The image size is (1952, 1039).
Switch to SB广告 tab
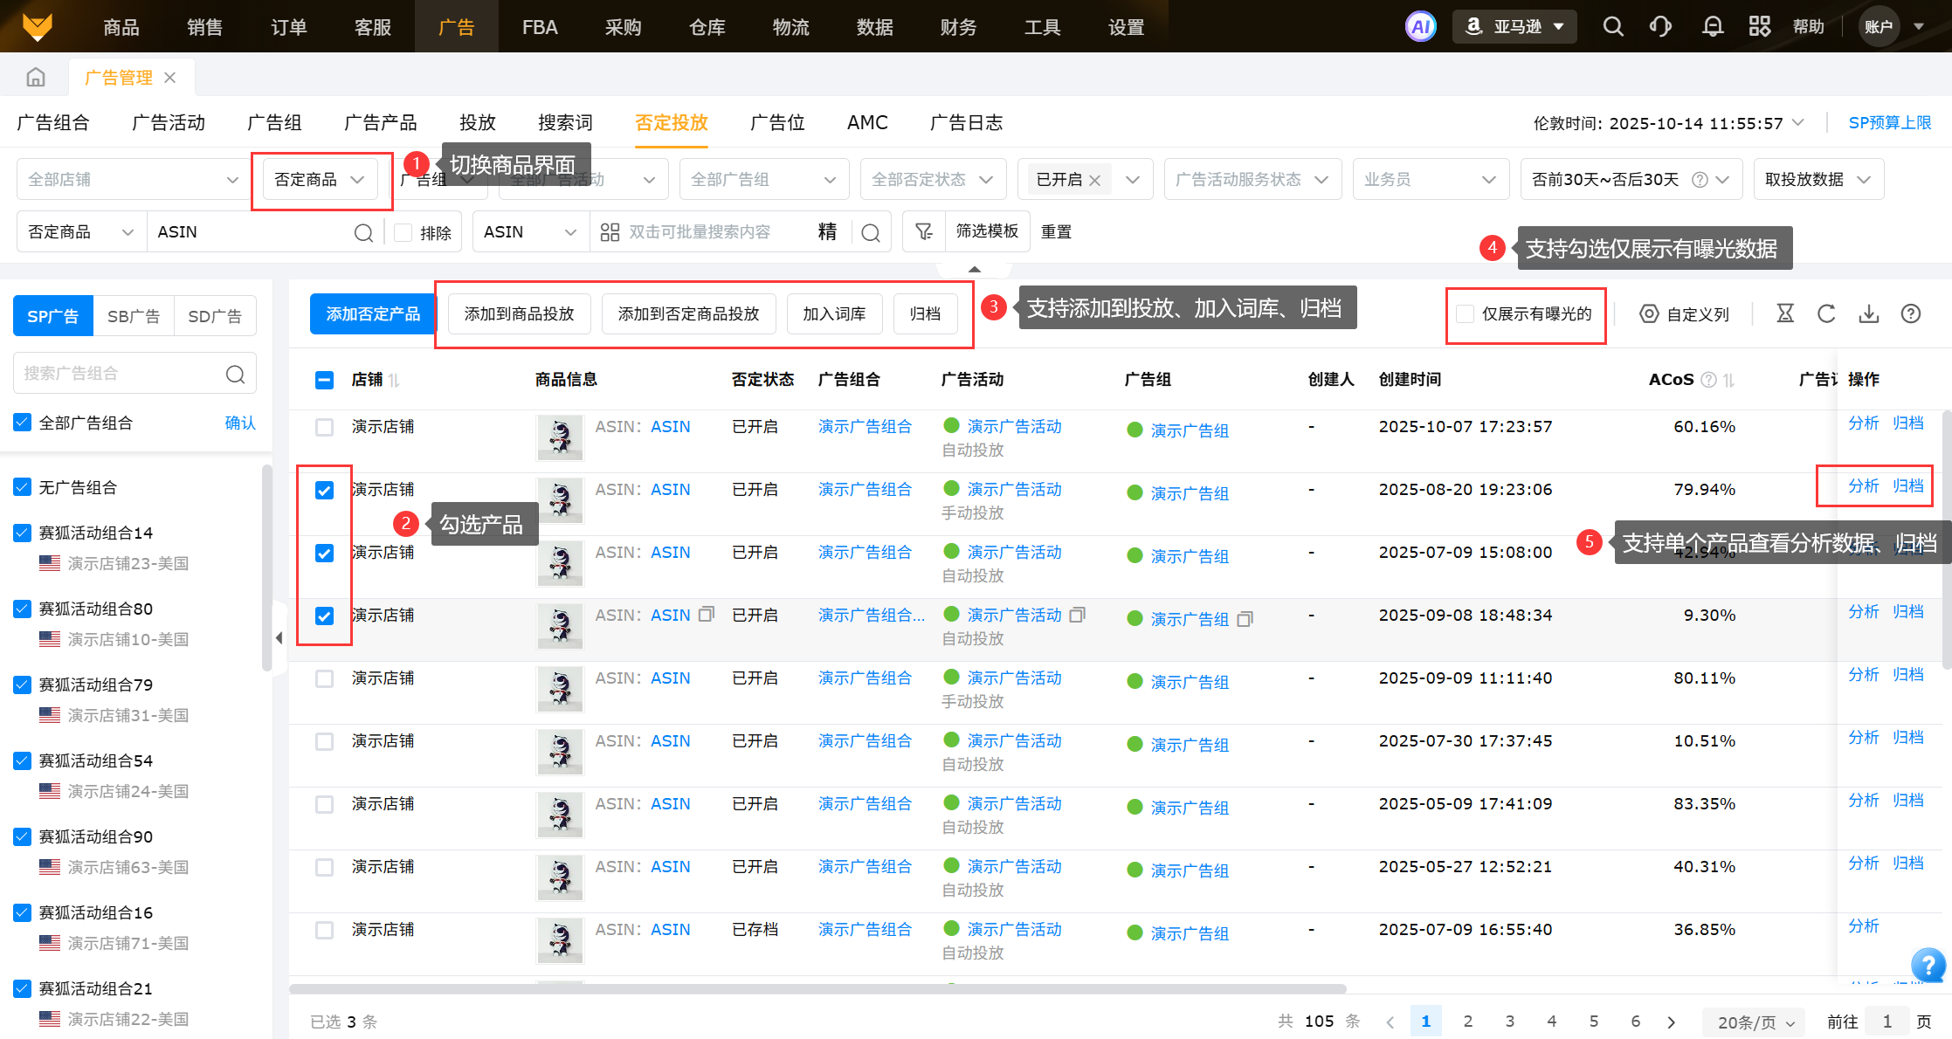[x=134, y=316]
